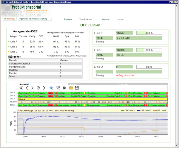
Task: Click the Linie E 29,9 % progress bar
Action: (x=149, y=50)
